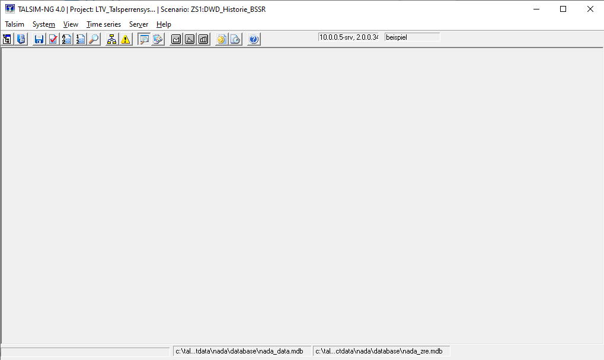Click the nada_zre.mdb path in status bar

click(381, 352)
